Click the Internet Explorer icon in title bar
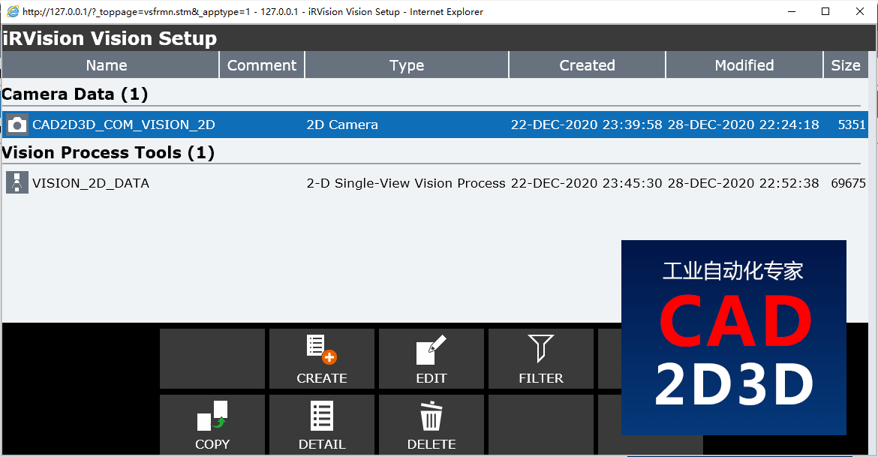 point(12,12)
